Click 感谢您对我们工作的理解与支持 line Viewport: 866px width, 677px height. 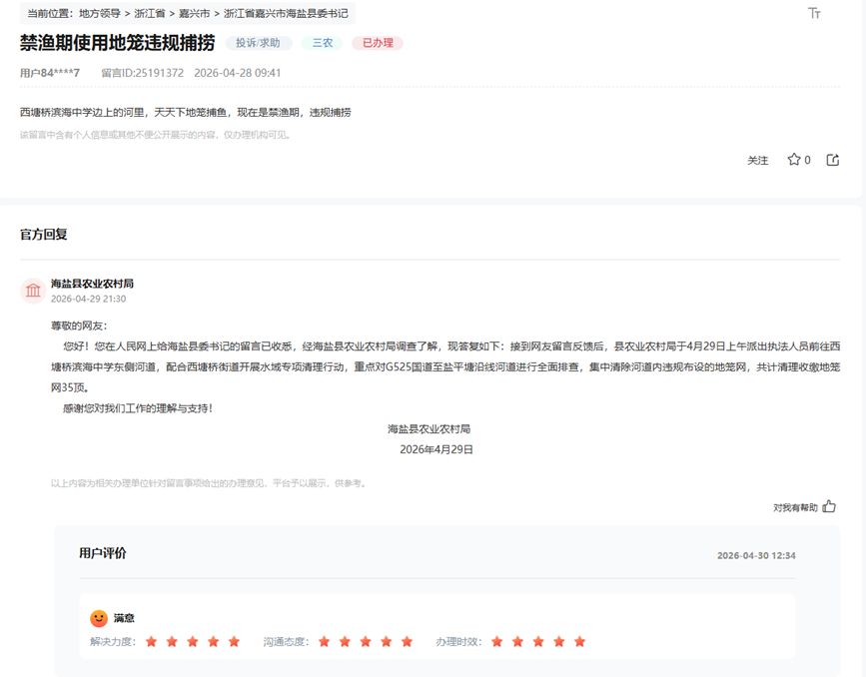(138, 408)
